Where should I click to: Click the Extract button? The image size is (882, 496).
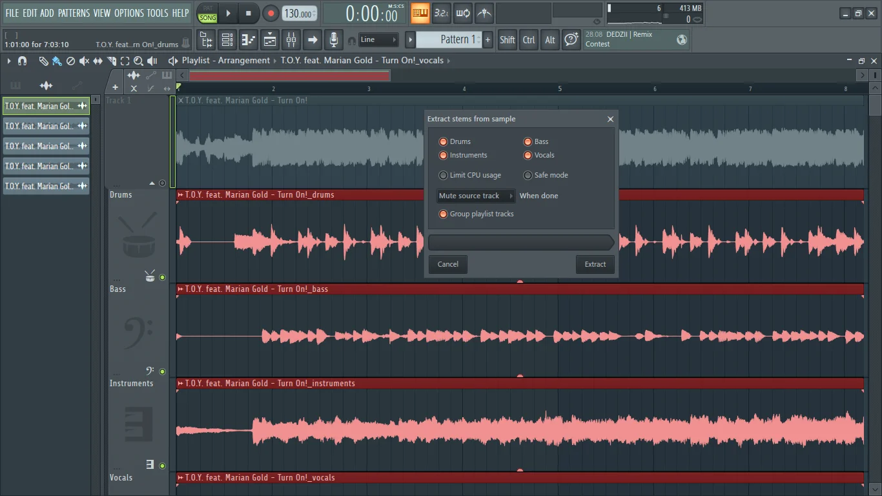pos(595,264)
